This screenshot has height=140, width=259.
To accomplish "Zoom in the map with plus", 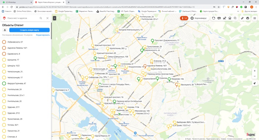I will (255, 71).
